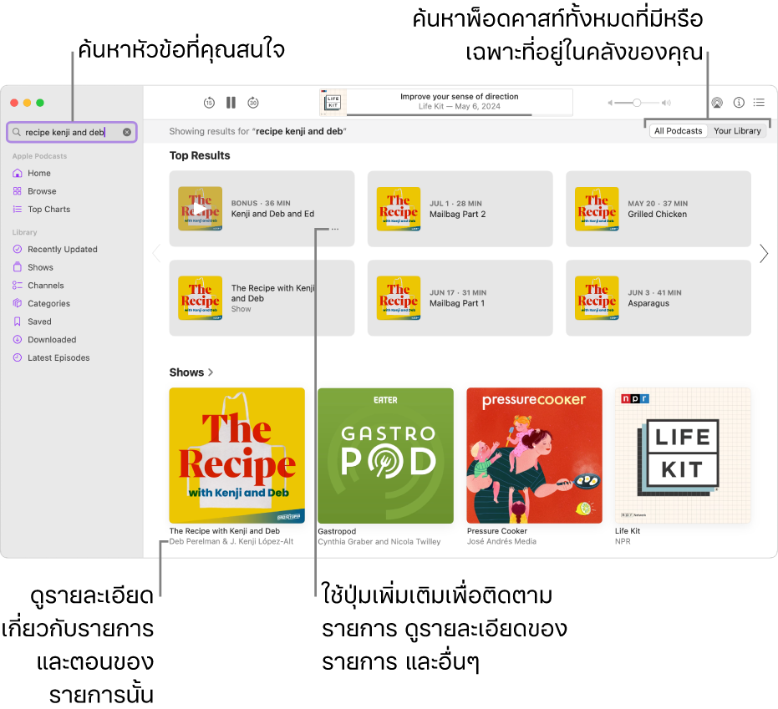Show episode info with the info icon
Image resolution: width=778 pixels, height=709 pixels.
point(739,103)
